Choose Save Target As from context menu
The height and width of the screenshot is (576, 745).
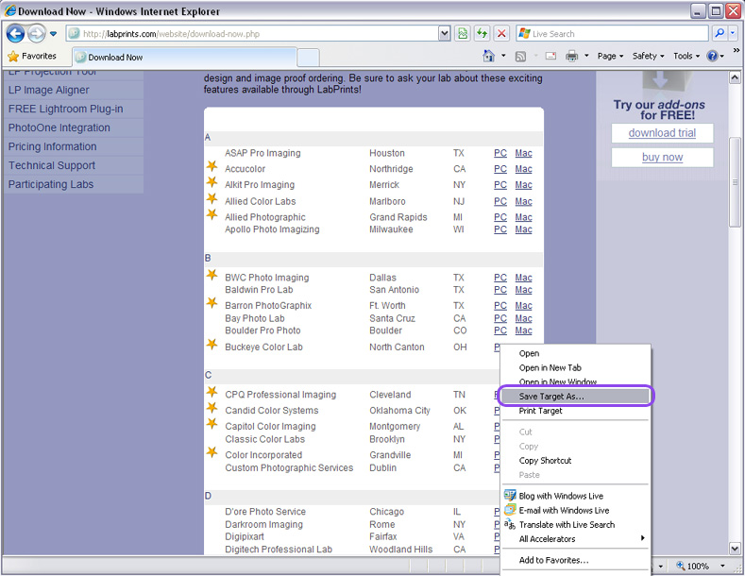575,397
